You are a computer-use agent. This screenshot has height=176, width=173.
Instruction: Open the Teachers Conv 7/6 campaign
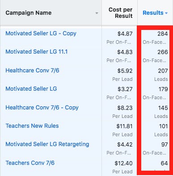[x=30, y=163]
